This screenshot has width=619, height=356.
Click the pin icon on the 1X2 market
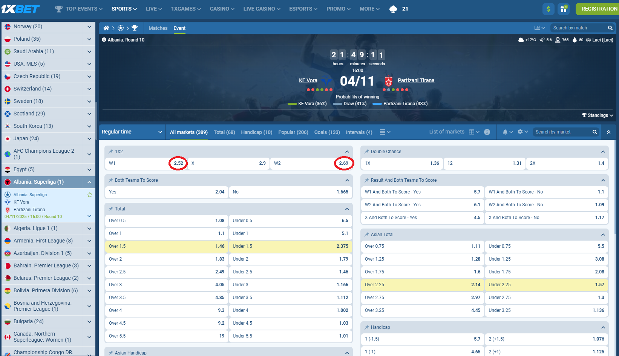(110, 151)
